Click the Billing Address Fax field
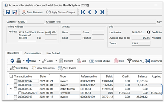 (51, 38)
